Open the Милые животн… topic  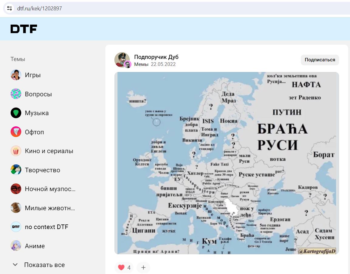coord(50,208)
